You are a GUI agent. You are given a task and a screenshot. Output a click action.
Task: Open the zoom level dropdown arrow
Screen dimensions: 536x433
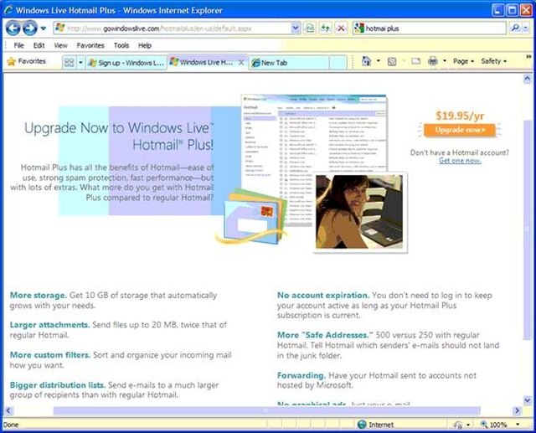point(518,425)
